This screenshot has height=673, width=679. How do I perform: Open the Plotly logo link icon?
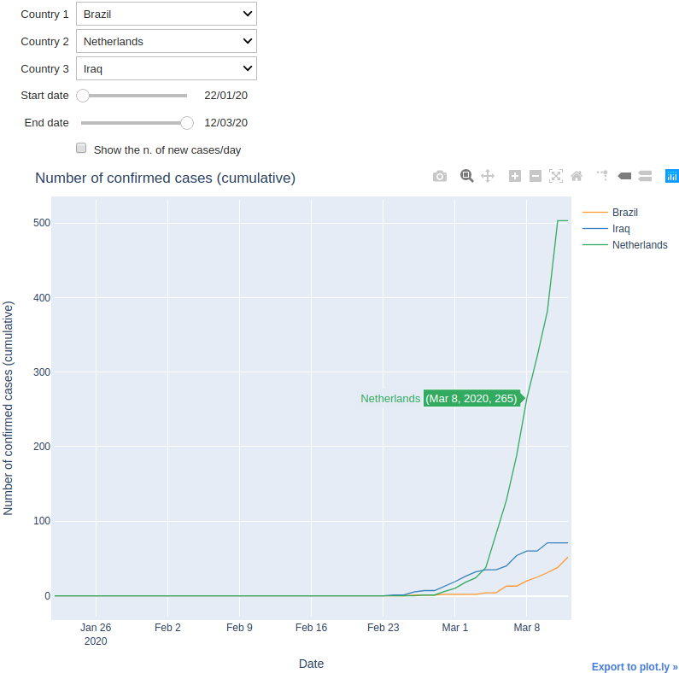[x=672, y=176]
